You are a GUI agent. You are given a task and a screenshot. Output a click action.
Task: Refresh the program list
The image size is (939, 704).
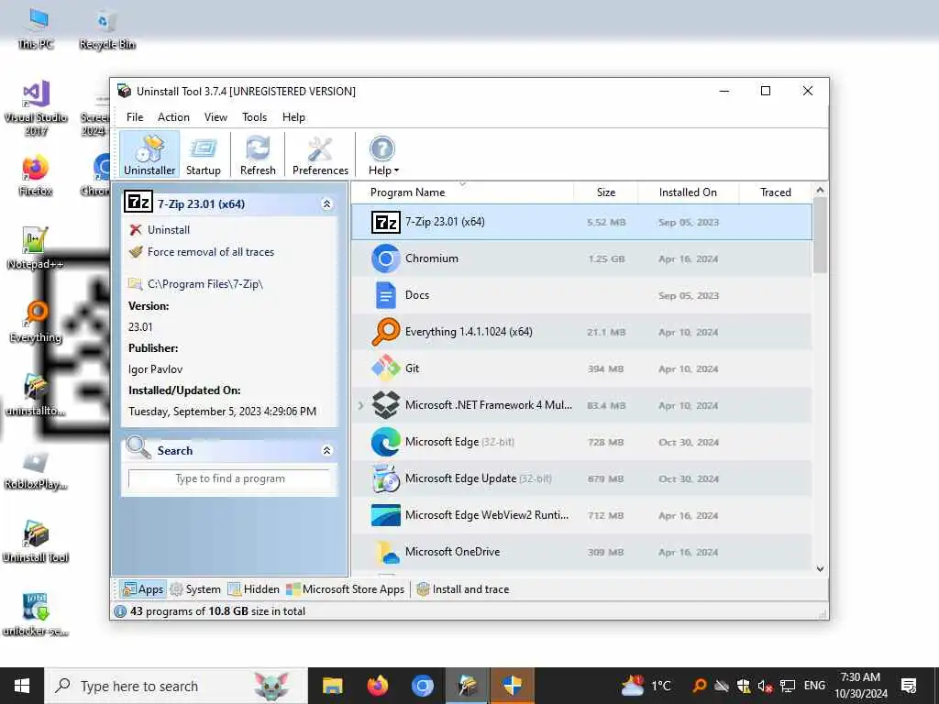pyautogui.click(x=258, y=155)
